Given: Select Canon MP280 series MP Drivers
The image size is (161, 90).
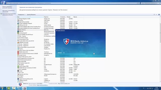Looking at the screenshot, I should [36, 34].
